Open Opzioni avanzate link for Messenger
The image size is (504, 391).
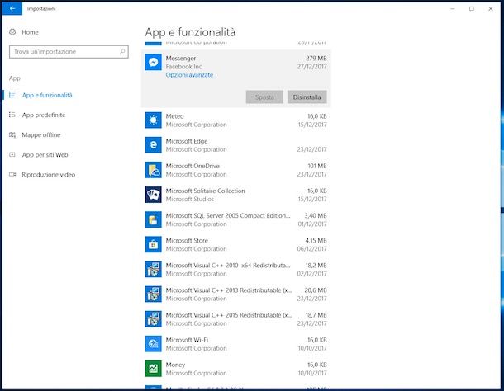tap(190, 75)
